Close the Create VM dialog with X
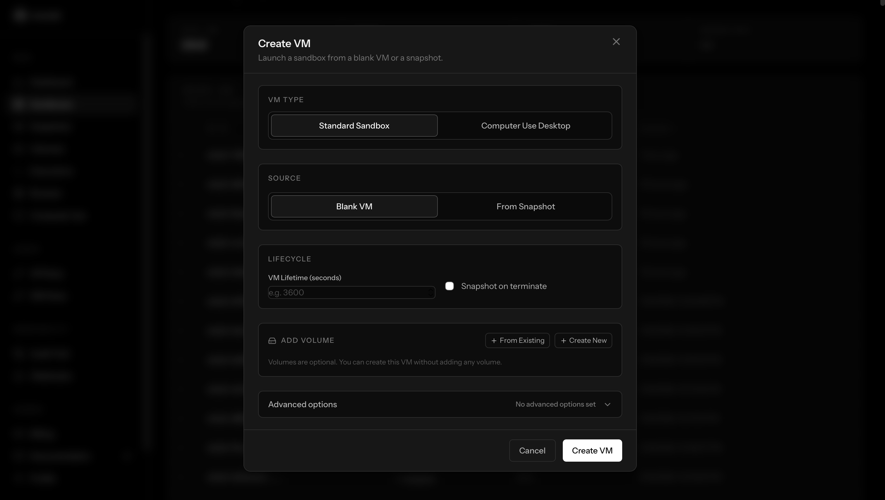This screenshot has height=500, width=885. point(616,42)
